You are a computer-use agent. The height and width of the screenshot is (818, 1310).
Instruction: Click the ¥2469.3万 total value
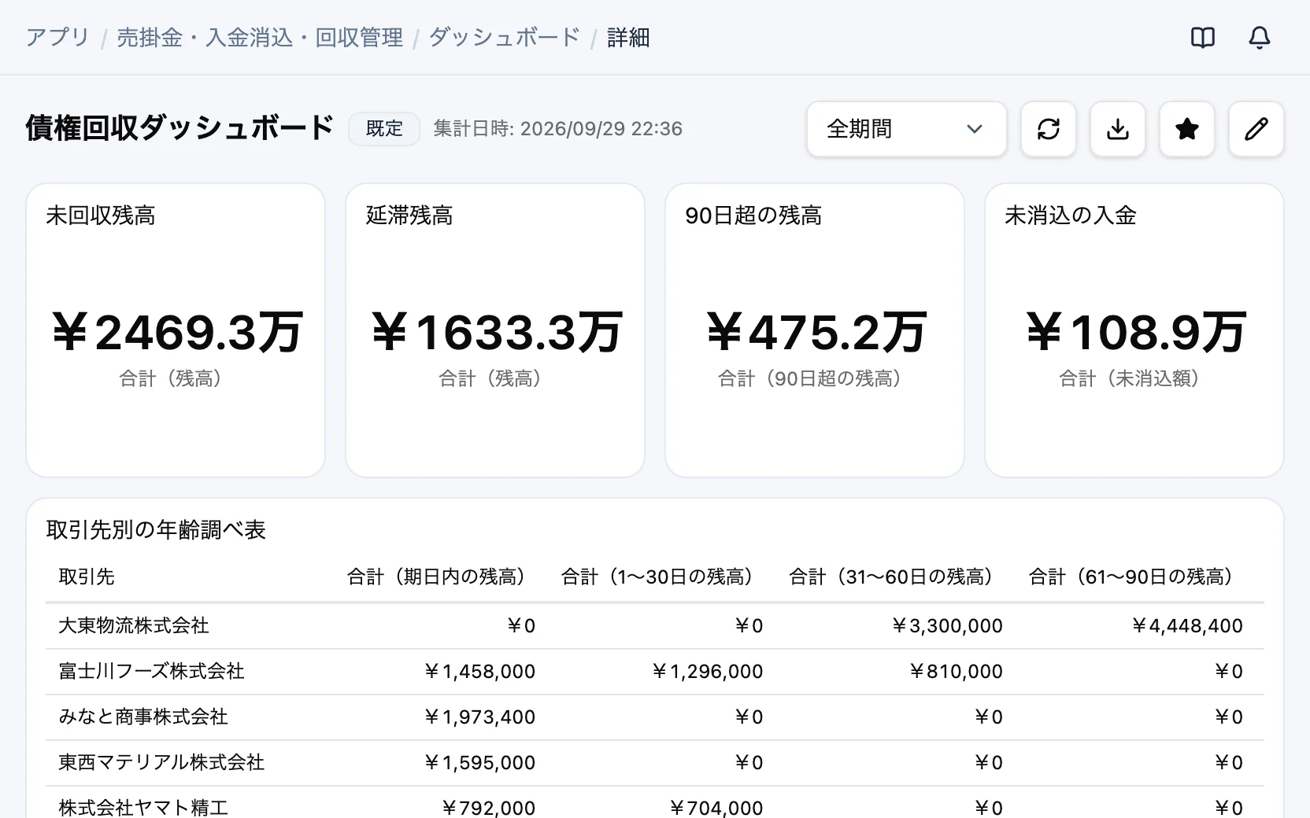click(176, 332)
